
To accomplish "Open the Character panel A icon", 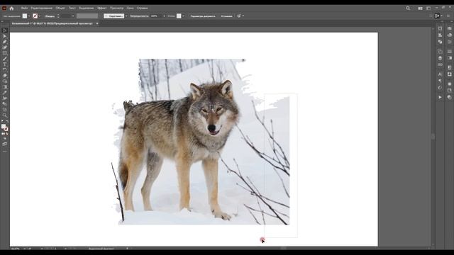I will click(x=440, y=74).
